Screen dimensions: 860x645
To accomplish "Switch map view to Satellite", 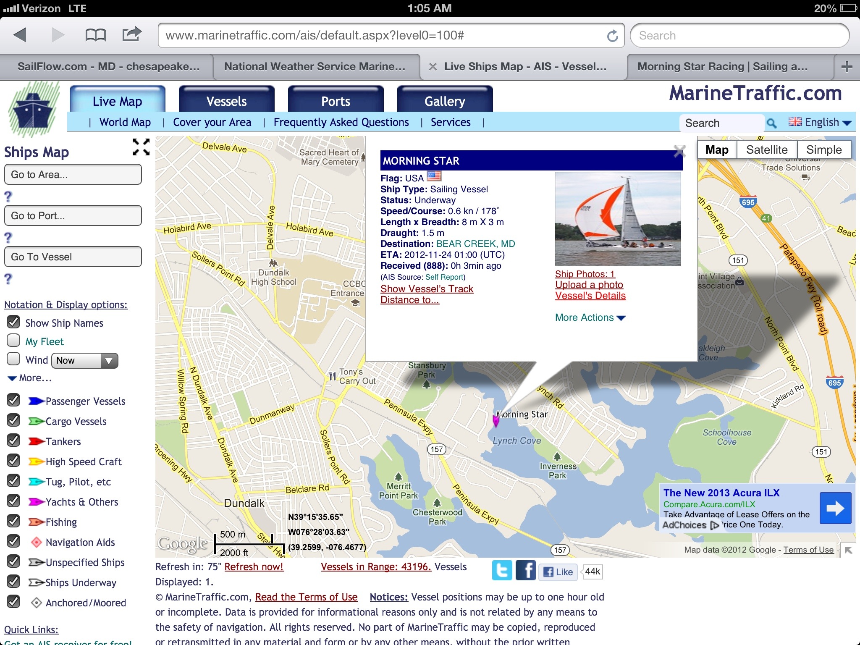I will pyautogui.click(x=766, y=150).
